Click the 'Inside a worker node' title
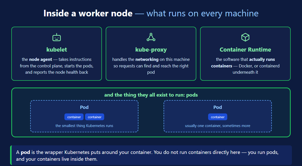302x166 pixels. pyautogui.click(x=88, y=13)
